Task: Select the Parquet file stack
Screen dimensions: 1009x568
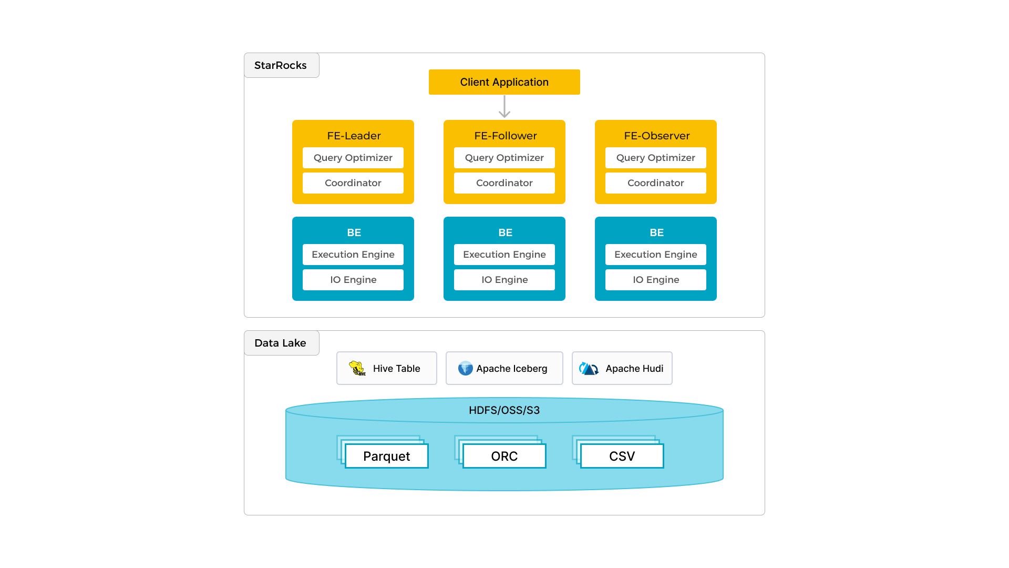Action: click(386, 456)
